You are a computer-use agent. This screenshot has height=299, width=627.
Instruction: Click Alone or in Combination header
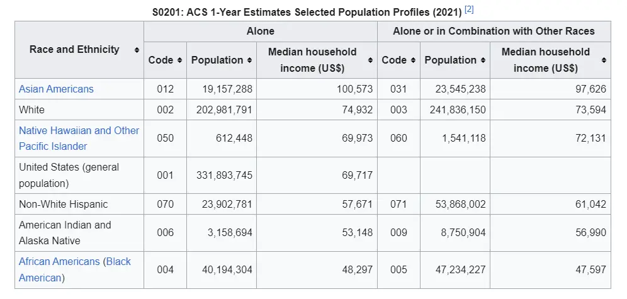point(494,31)
